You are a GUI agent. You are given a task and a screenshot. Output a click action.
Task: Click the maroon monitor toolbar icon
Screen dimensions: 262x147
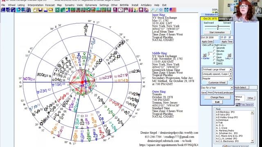141,10
